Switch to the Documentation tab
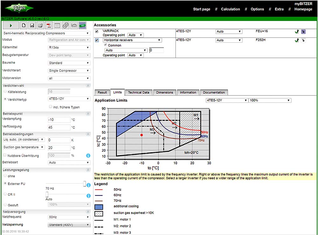Image resolution: width=318 pixels, height=235 pixels. (x=214, y=93)
